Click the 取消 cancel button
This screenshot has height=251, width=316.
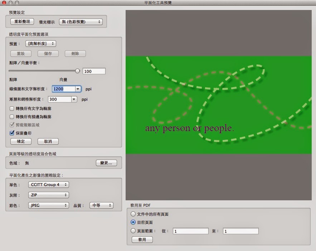(48, 141)
